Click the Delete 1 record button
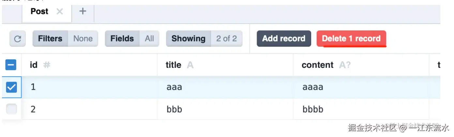The height and width of the screenshot is (137, 454). pyautogui.click(x=351, y=39)
